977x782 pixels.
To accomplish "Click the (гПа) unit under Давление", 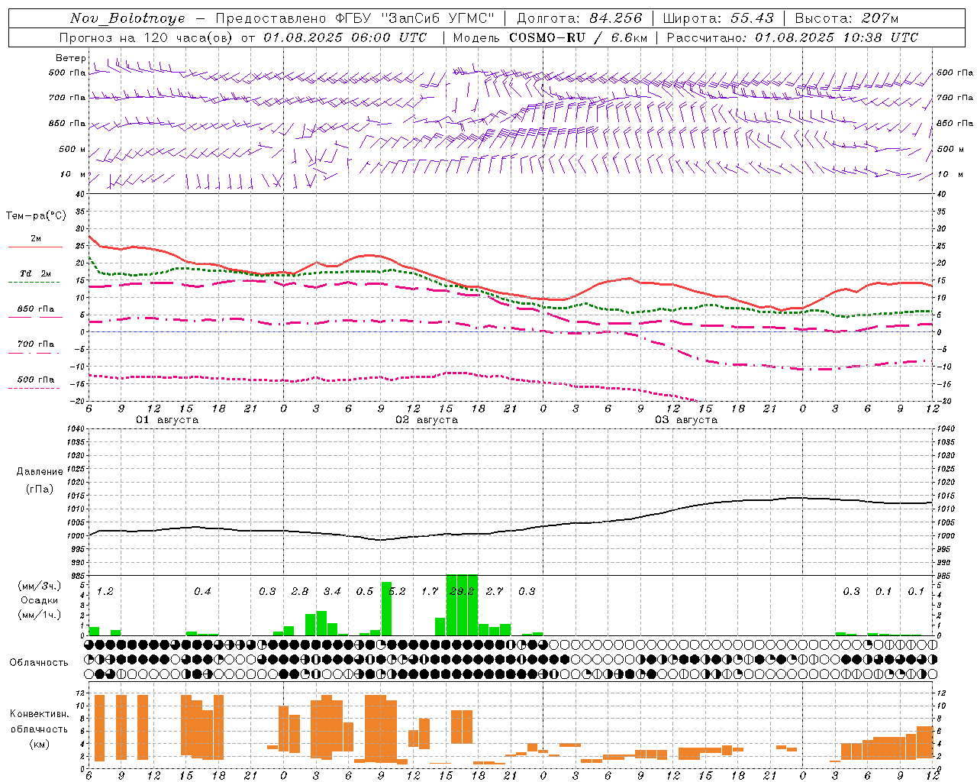I will [x=40, y=490].
